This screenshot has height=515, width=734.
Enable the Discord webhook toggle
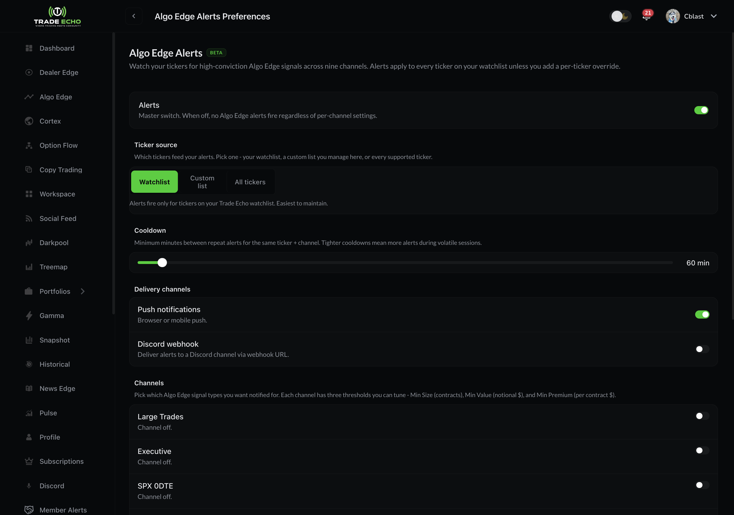point(702,349)
